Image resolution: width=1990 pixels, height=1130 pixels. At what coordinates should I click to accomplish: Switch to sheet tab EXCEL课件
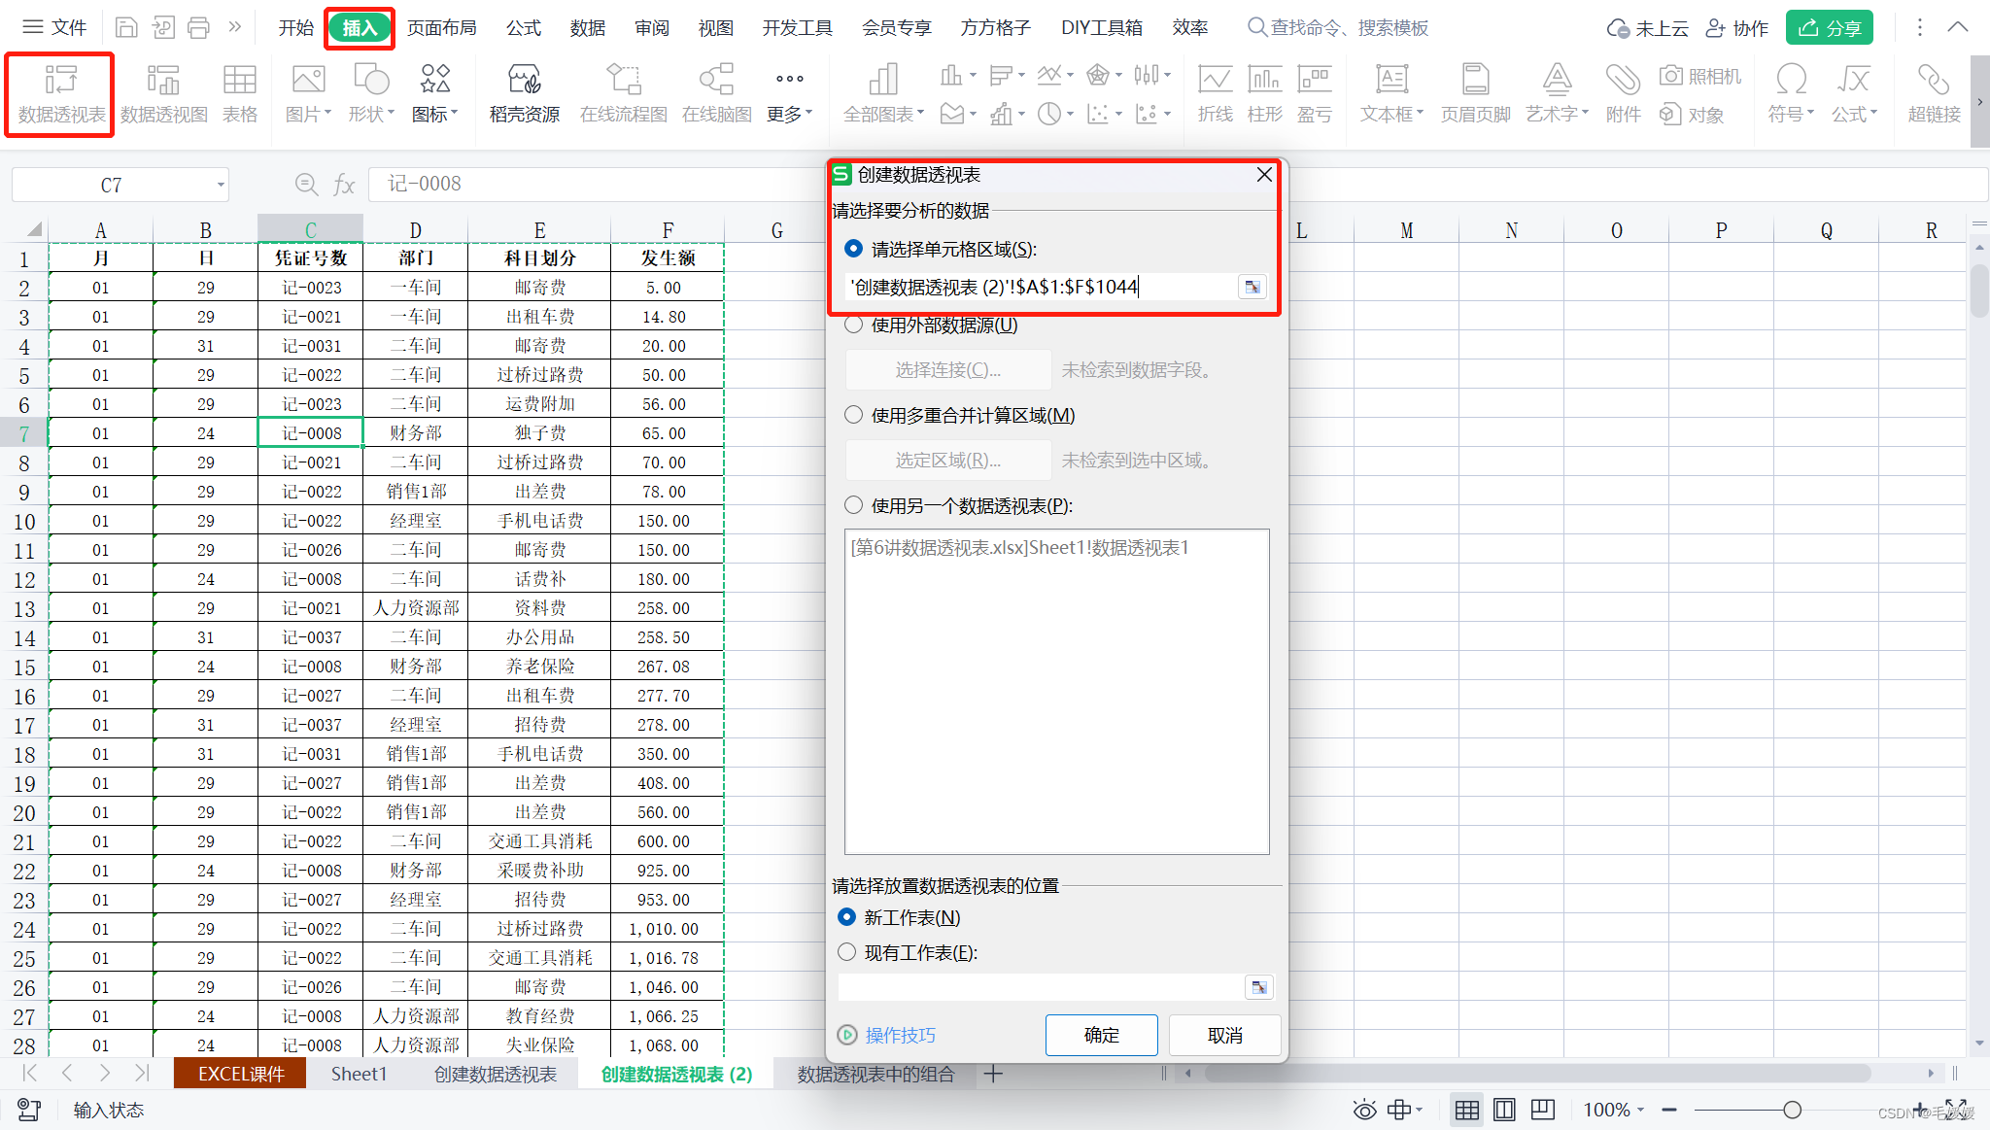240,1074
